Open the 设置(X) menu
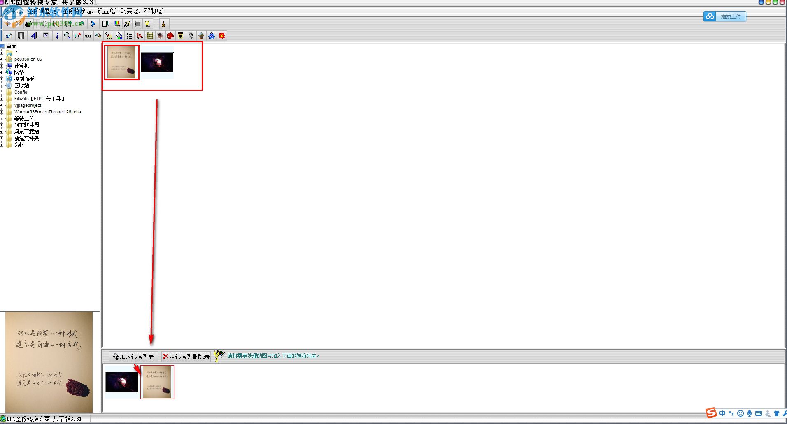Viewport: 787px width, 424px height. 107,11
